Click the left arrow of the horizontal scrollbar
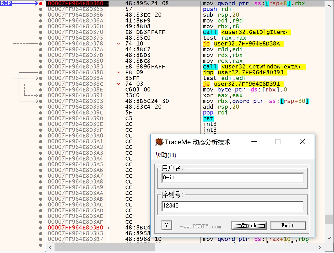Screen dimensions: 334x253 [x=50, y=247]
